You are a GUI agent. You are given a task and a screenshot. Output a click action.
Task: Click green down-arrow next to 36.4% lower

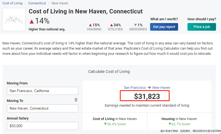(x=105, y=124)
